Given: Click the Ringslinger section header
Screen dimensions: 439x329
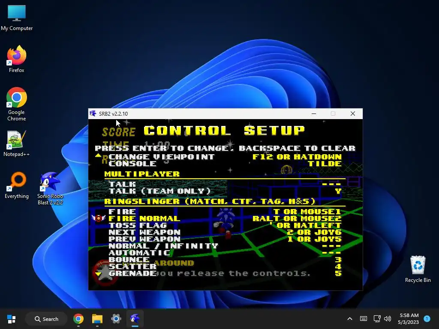Looking at the screenshot, I should click(210, 201).
